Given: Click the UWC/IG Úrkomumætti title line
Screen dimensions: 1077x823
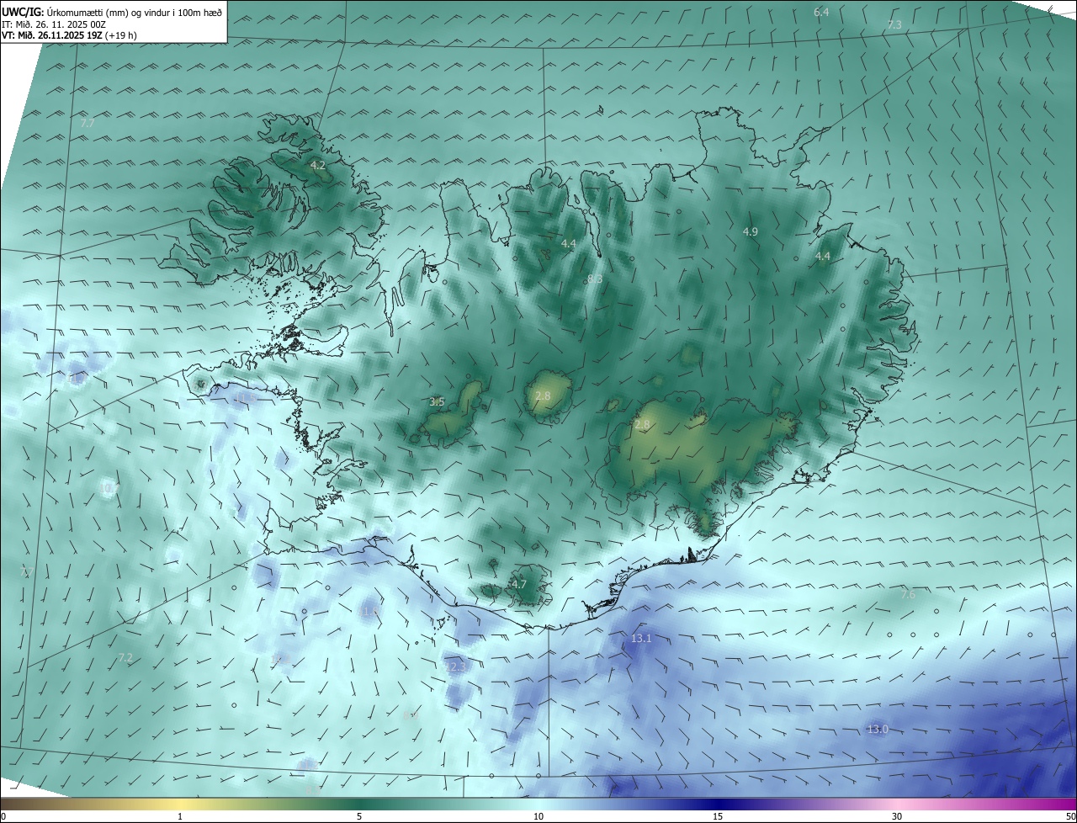Looking at the screenshot, I should [x=112, y=12].
